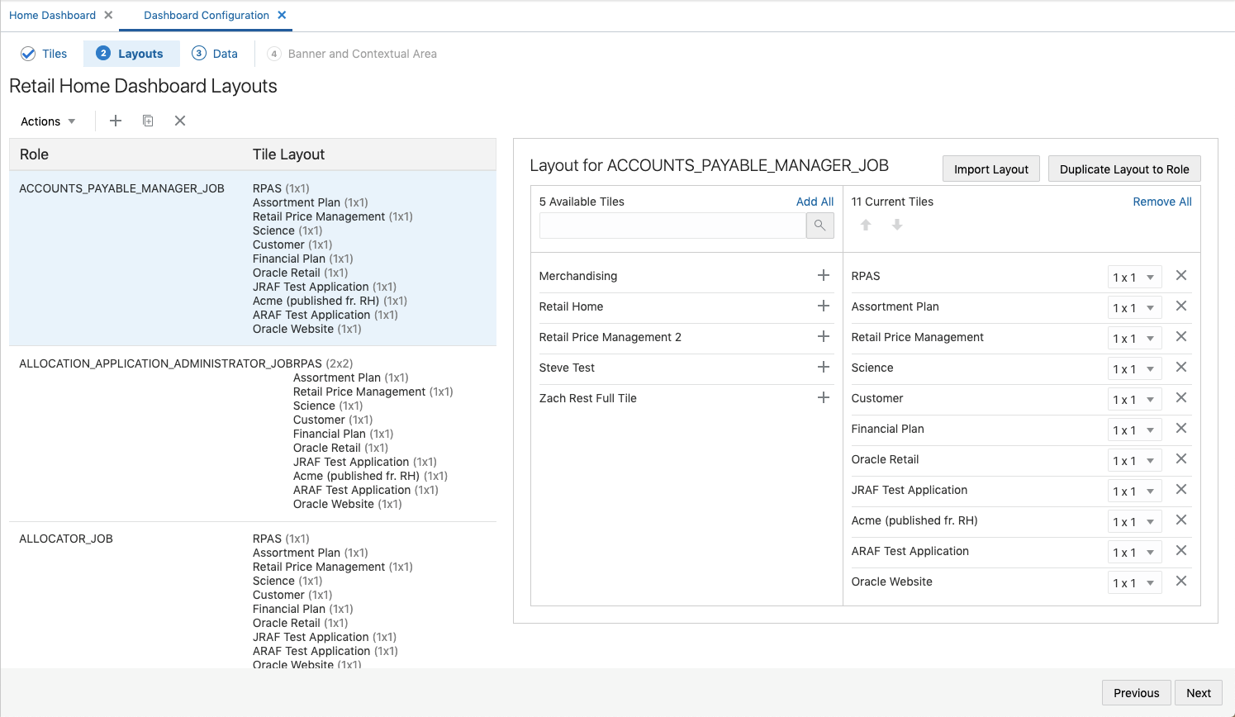Click the move-up arrow above Current Tiles
Image resolution: width=1235 pixels, height=717 pixels.
(866, 225)
